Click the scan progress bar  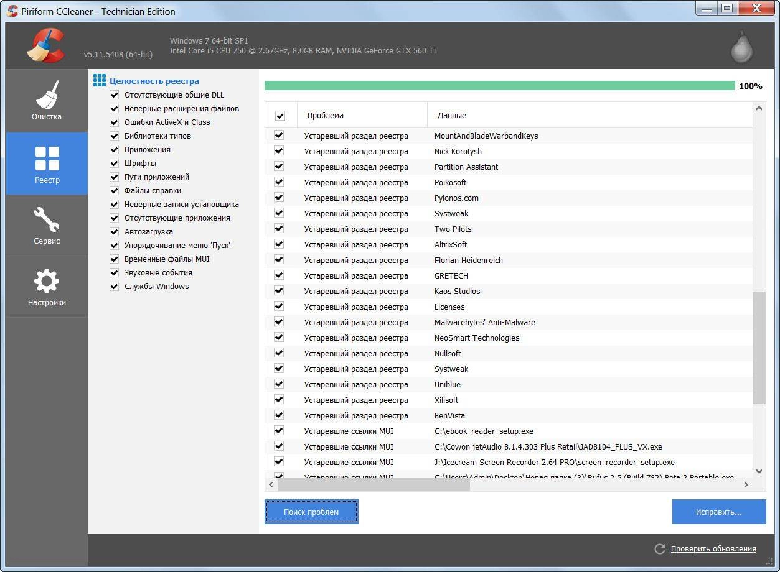(500, 86)
